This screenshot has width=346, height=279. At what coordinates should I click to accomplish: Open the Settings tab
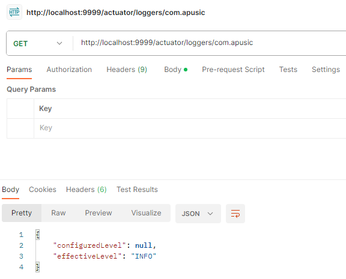pyautogui.click(x=326, y=70)
